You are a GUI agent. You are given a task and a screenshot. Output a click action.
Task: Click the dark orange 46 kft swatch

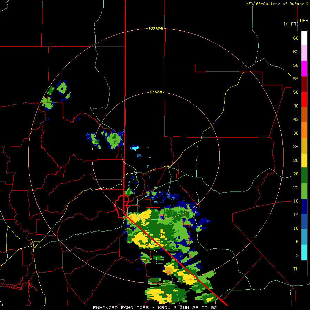tap(304, 114)
